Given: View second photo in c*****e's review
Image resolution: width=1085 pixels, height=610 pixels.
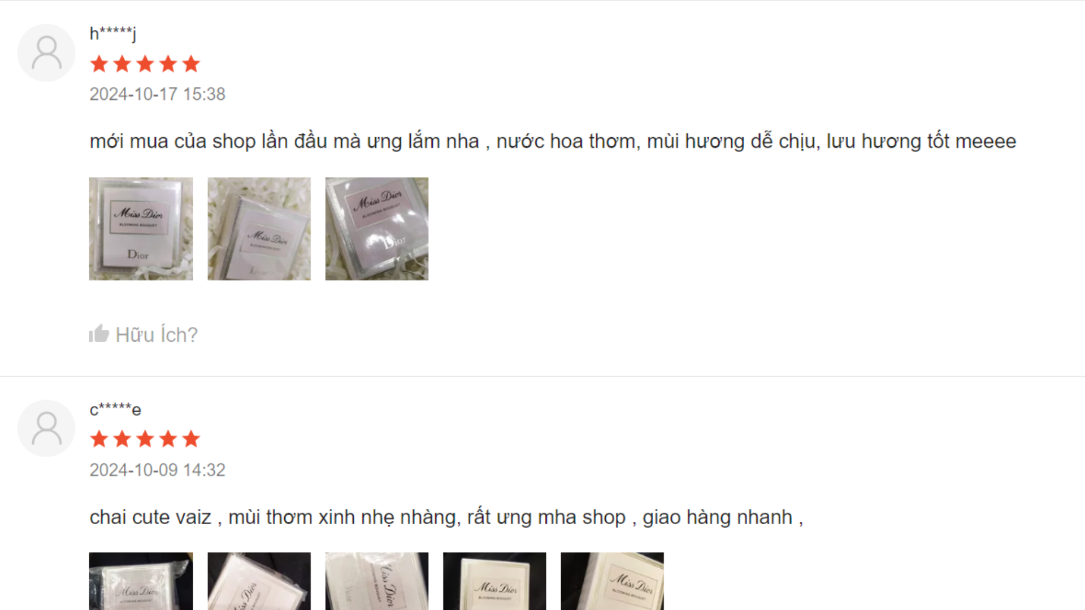Looking at the screenshot, I should [x=259, y=581].
